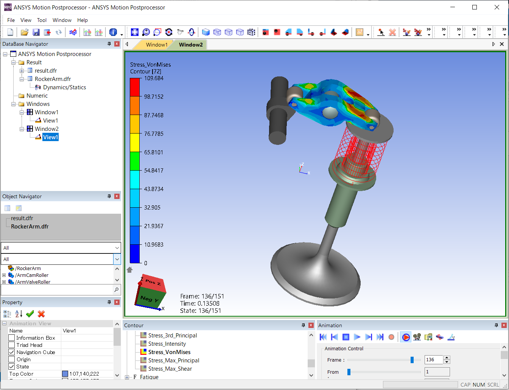
Task: Click the Frame number input field
Action: coord(434,360)
